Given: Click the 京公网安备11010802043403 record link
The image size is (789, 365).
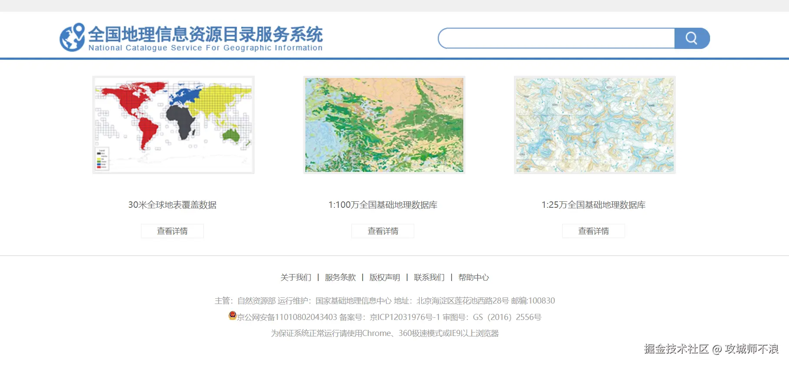Looking at the screenshot, I should [287, 317].
